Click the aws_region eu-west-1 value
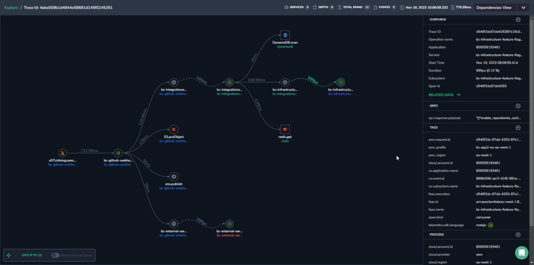The height and width of the screenshot is (265, 534). click(x=484, y=155)
